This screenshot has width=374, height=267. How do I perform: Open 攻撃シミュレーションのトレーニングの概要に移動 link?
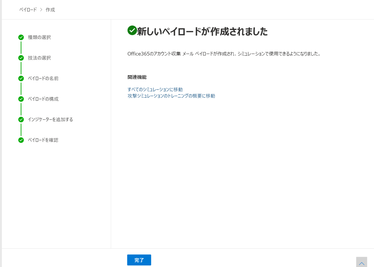(x=171, y=96)
